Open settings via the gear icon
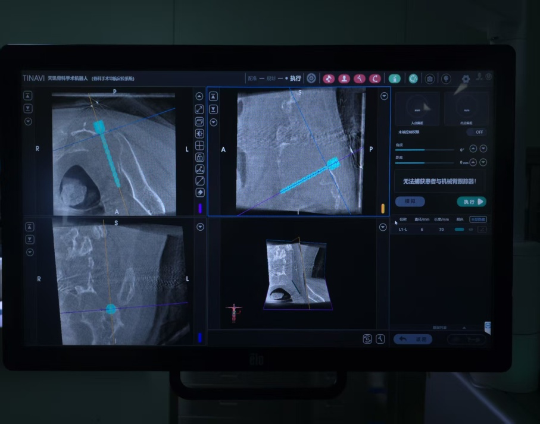Screen dimensions: 540x424 coord(466,78)
